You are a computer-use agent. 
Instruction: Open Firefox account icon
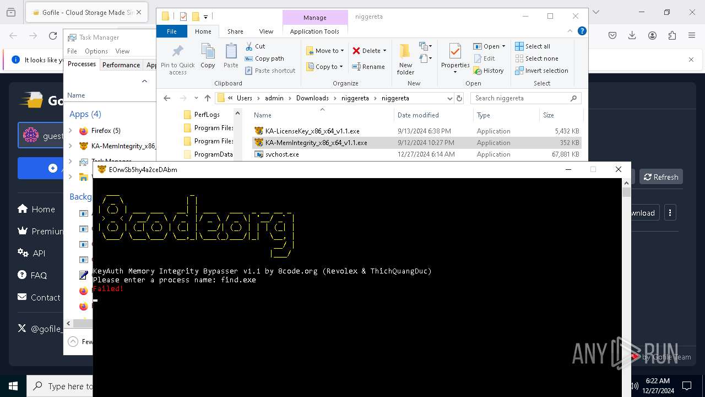tap(652, 36)
